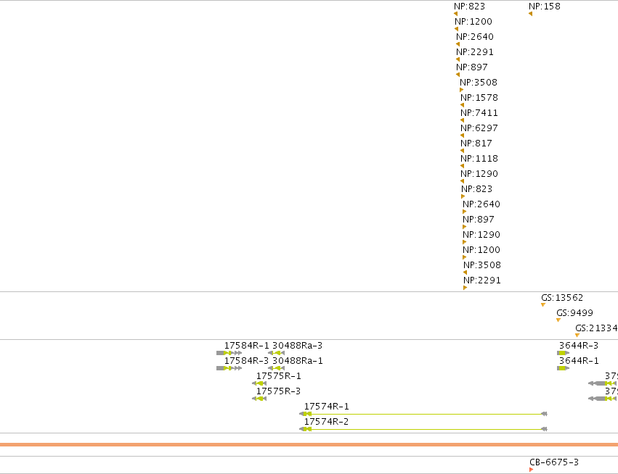Open the 17584R-3 transcript label
618x474 pixels.
(x=247, y=361)
